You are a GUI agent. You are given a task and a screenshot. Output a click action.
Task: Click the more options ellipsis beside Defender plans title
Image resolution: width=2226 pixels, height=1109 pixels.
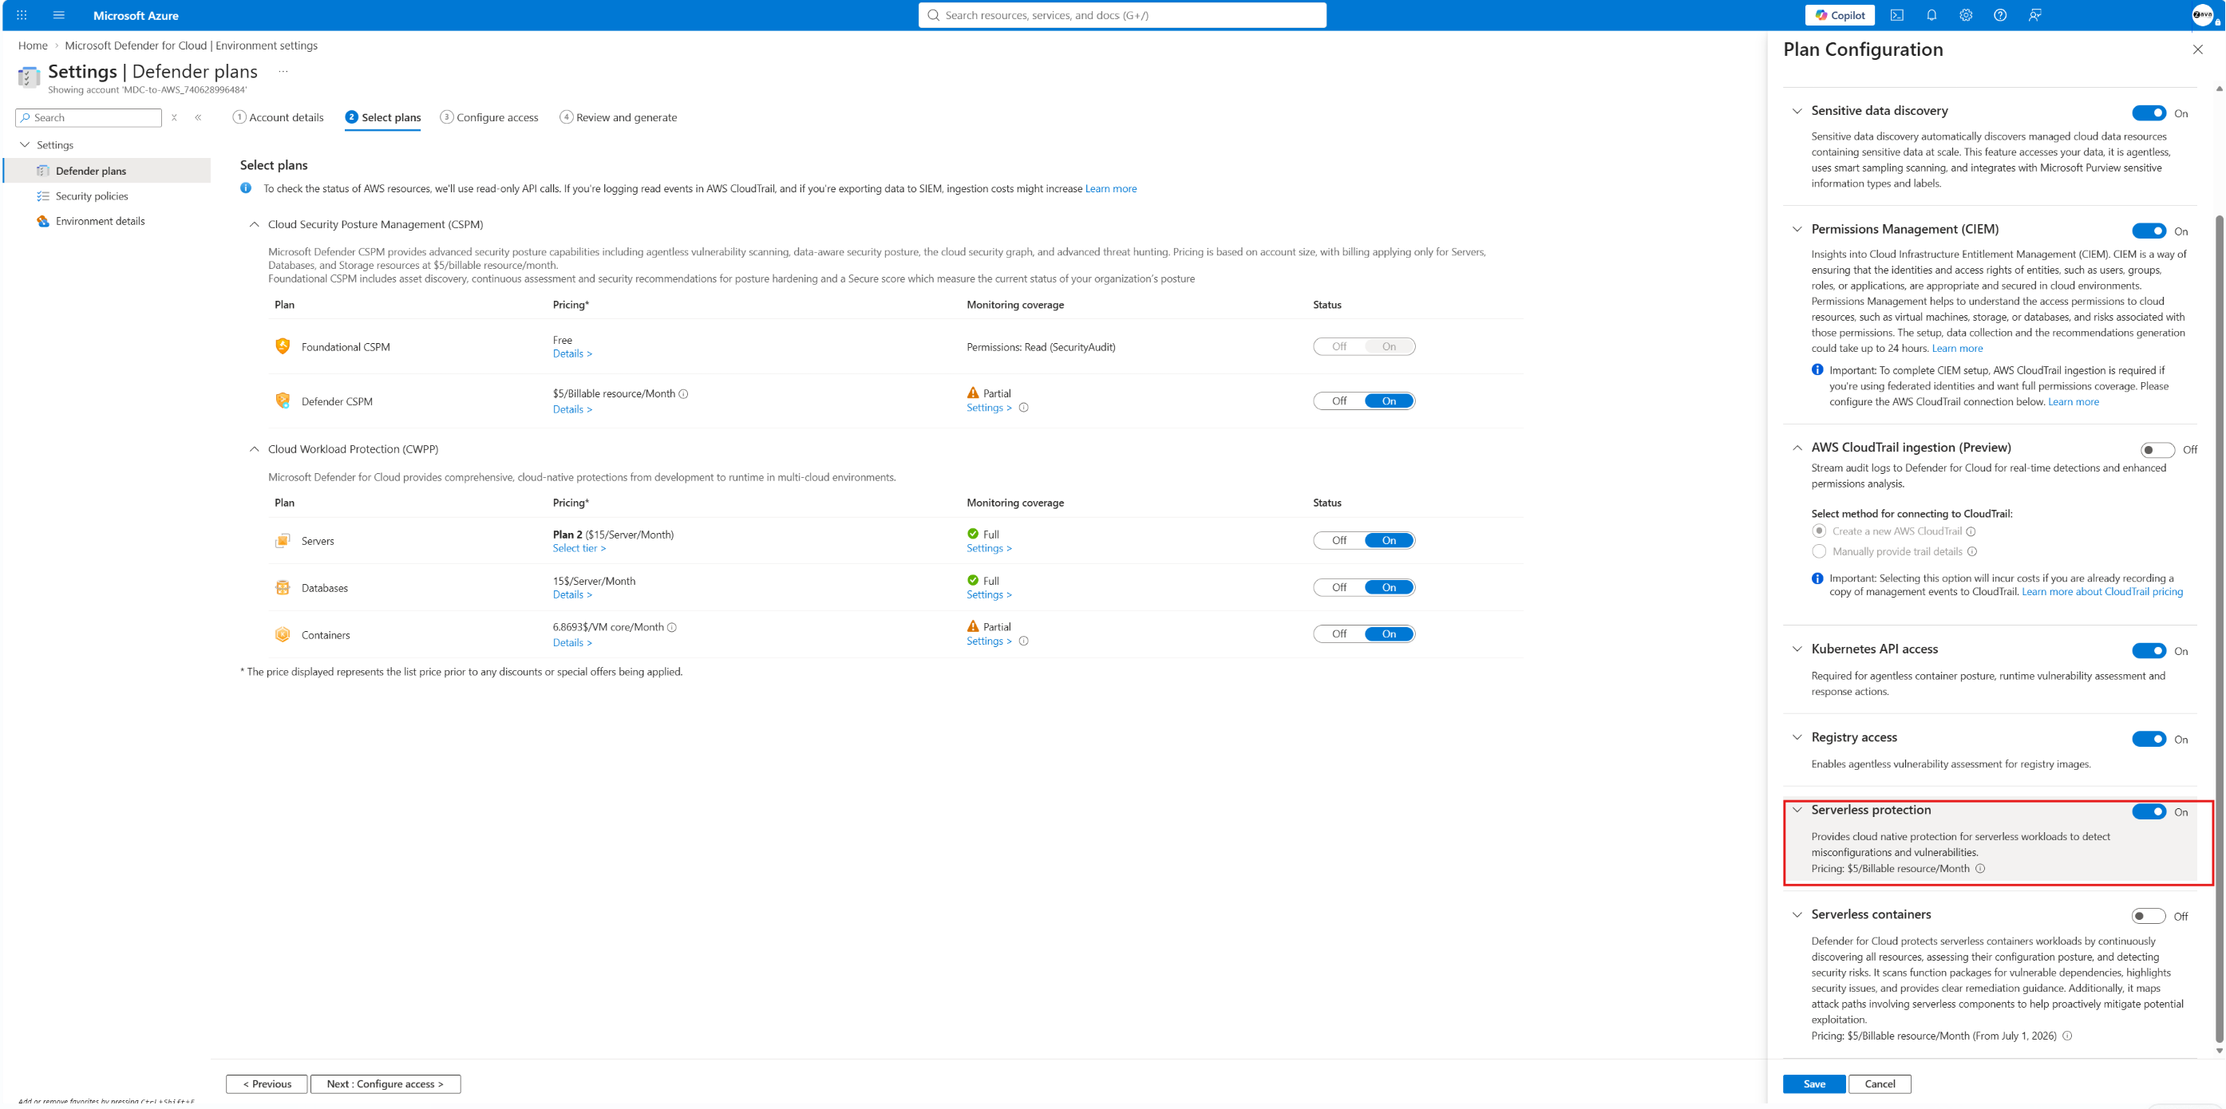click(283, 72)
